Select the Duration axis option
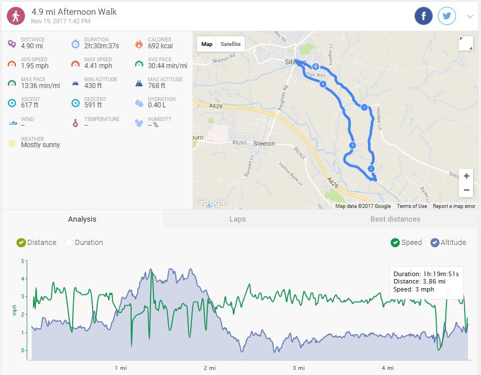The image size is (481, 375). (69, 243)
